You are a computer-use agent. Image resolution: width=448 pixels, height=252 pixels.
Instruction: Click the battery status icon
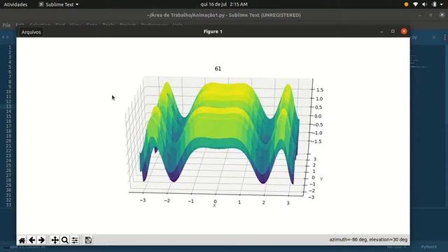point(434,4)
